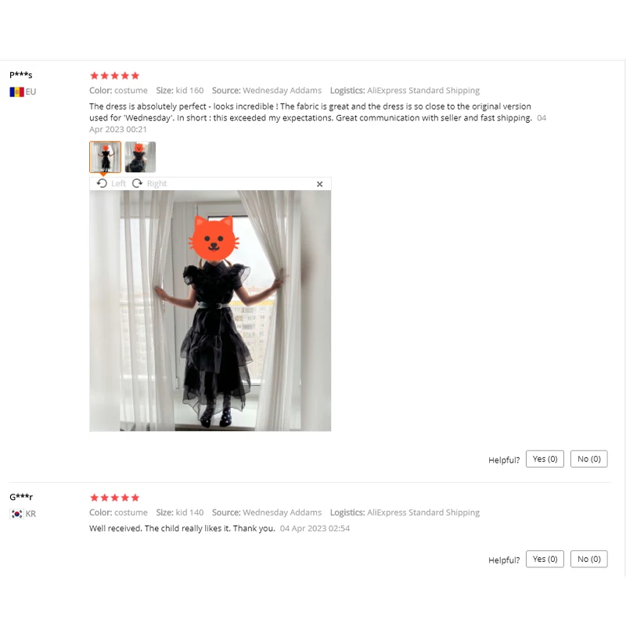
Task: Close the enlarged review photo
Action: click(319, 184)
